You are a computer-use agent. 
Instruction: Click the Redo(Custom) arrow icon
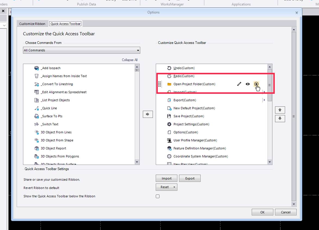[x=169, y=76]
